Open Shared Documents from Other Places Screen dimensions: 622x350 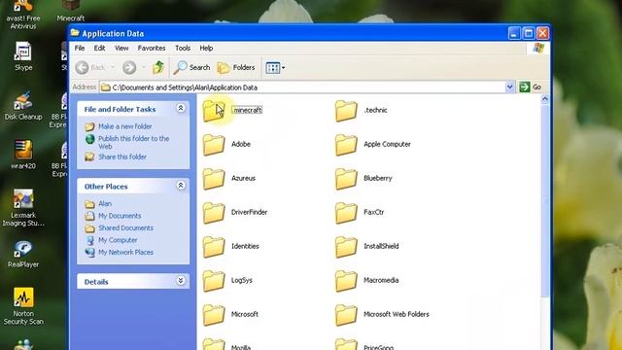point(125,228)
